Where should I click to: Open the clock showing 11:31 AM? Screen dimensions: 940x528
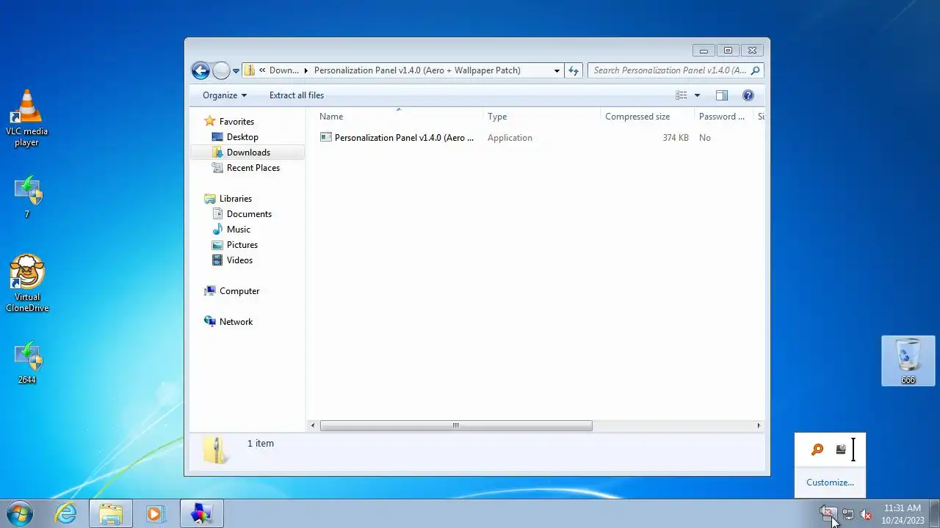coord(902,514)
